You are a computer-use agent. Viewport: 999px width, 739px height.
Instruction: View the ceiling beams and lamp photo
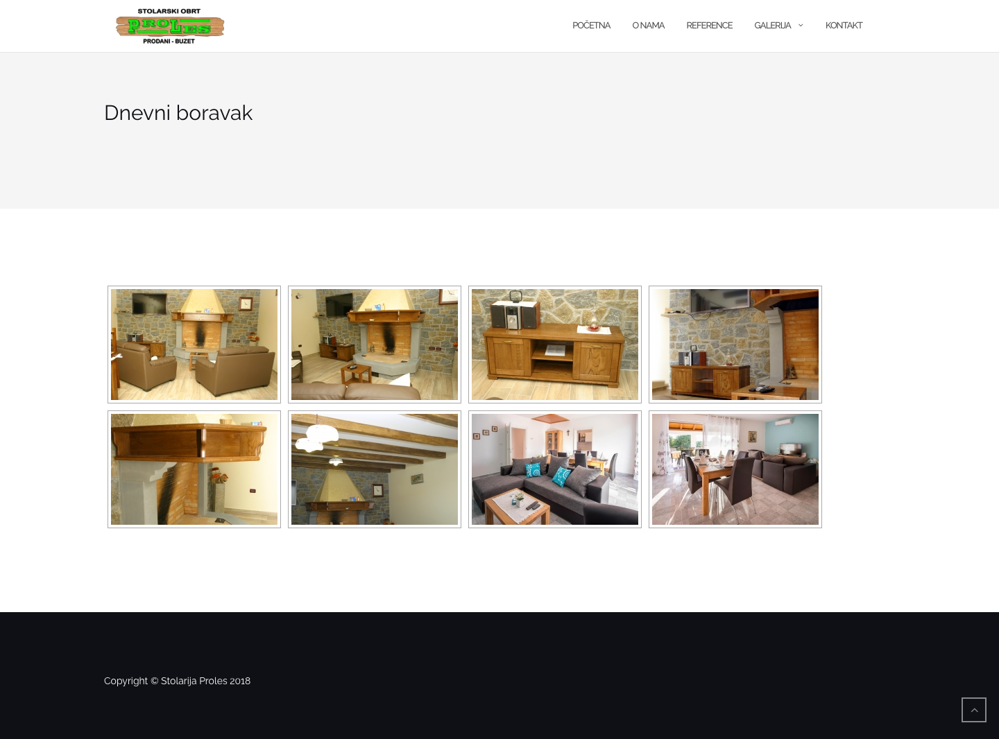(375, 469)
